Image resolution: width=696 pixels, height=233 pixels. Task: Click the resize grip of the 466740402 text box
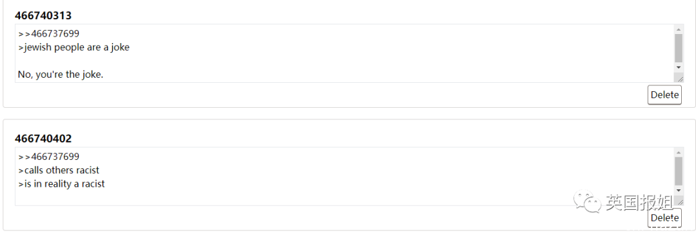[679, 201]
